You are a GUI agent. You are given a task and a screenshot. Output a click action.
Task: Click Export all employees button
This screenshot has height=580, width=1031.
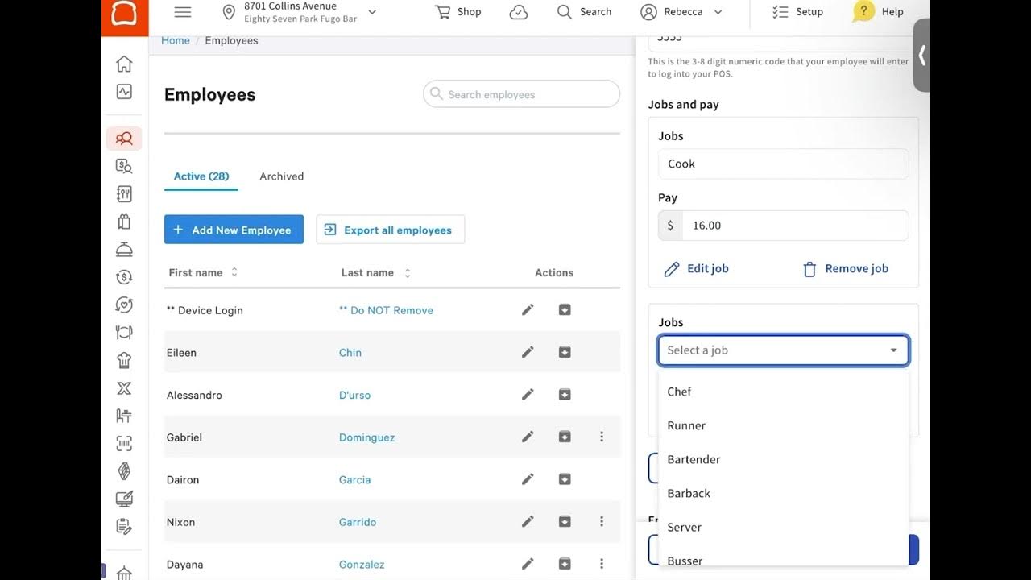pyautogui.click(x=391, y=230)
